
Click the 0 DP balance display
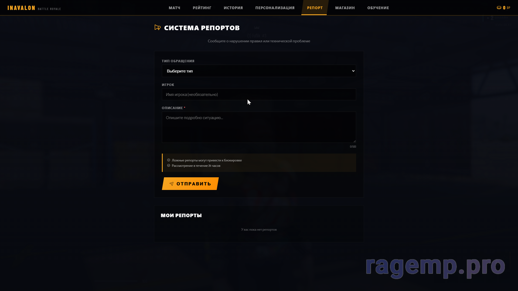[x=503, y=8]
